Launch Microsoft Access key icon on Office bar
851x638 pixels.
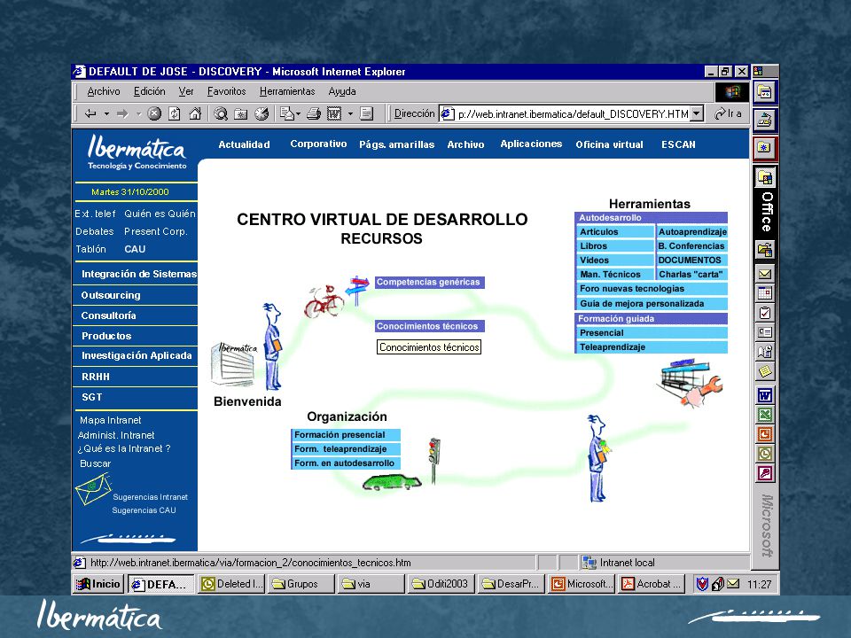click(765, 473)
